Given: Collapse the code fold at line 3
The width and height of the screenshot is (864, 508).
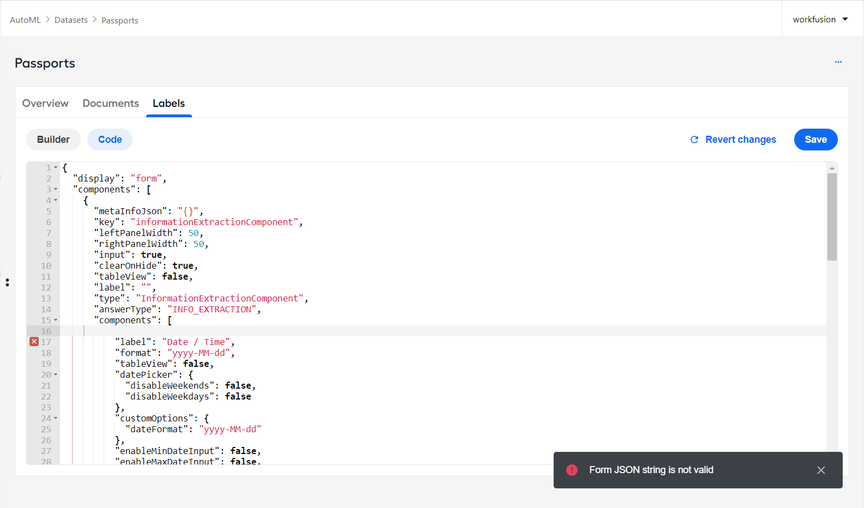Looking at the screenshot, I should pos(56,189).
